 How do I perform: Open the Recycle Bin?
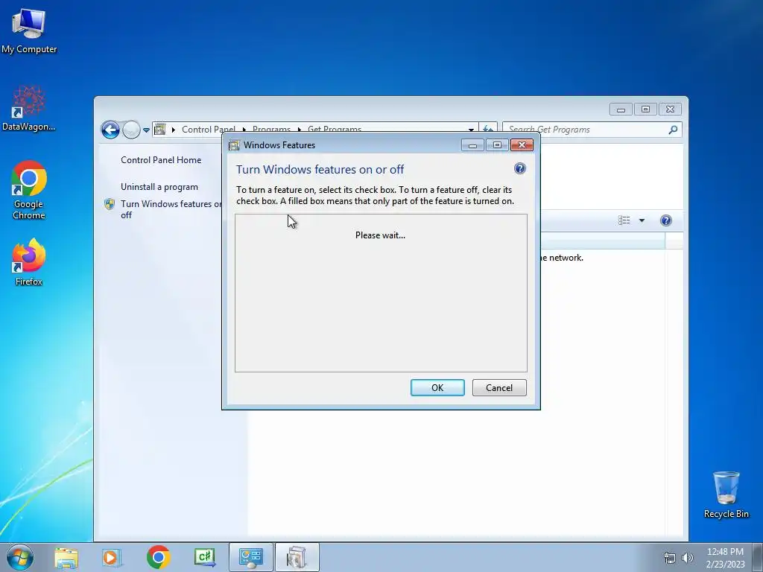tap(726, 495)
